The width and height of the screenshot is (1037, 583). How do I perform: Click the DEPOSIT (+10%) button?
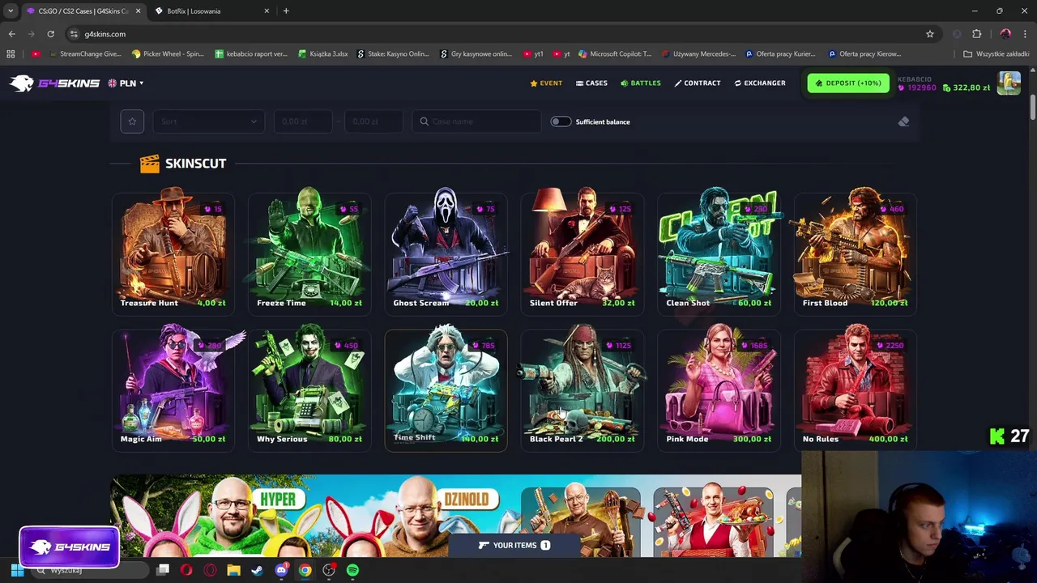click(847, 83)
